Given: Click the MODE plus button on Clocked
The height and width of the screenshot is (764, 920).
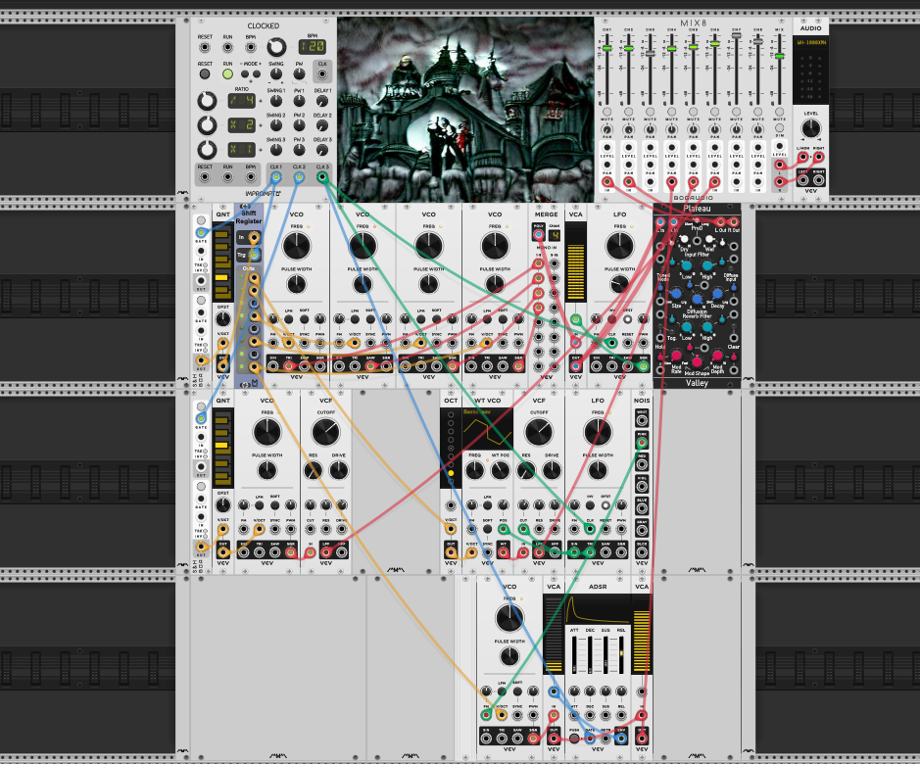Looking at the screenshot, I should point(257,73).
